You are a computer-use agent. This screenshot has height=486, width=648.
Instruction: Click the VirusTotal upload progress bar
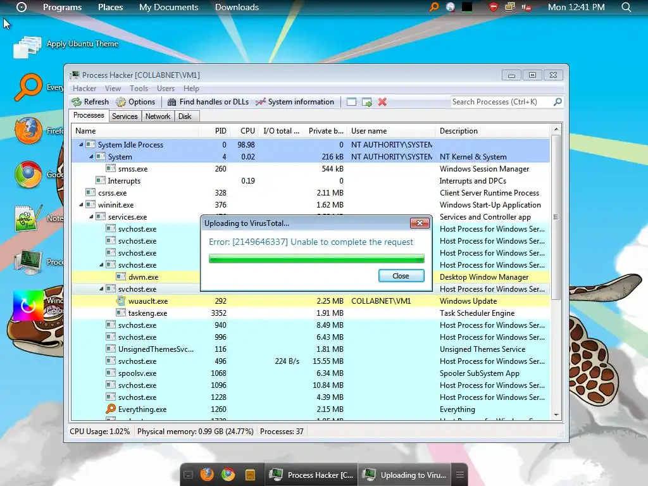(x=316, y=259)
